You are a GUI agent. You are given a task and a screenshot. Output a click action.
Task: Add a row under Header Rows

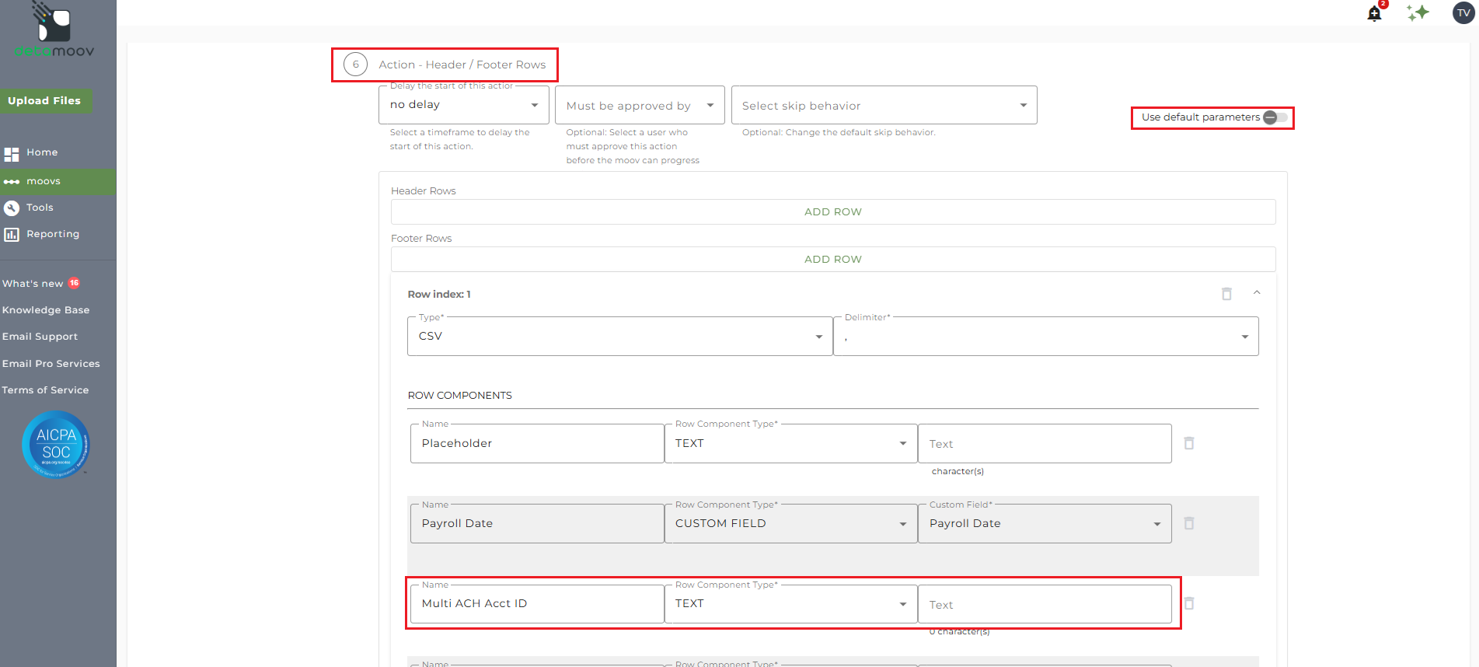click(x=832, y=211)
